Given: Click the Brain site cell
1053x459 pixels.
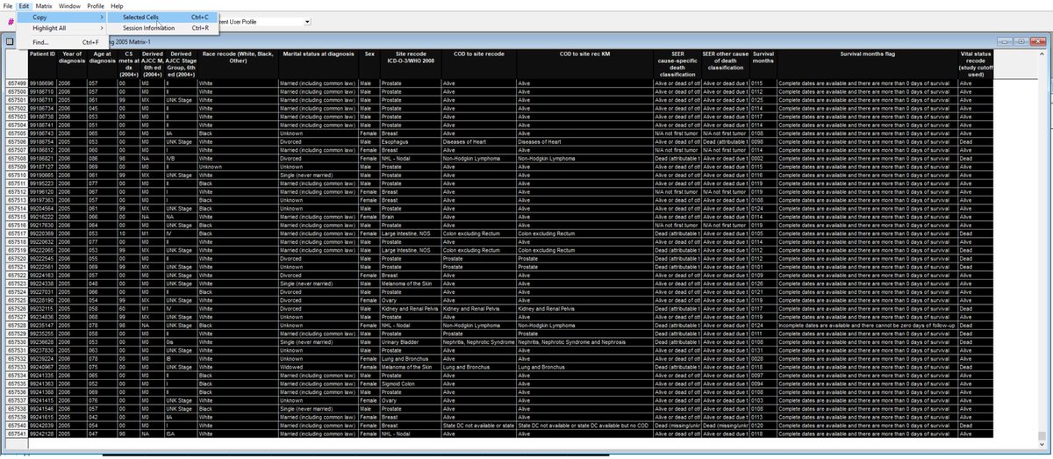Looking at the screenshot, I should (x=410, y=217).
